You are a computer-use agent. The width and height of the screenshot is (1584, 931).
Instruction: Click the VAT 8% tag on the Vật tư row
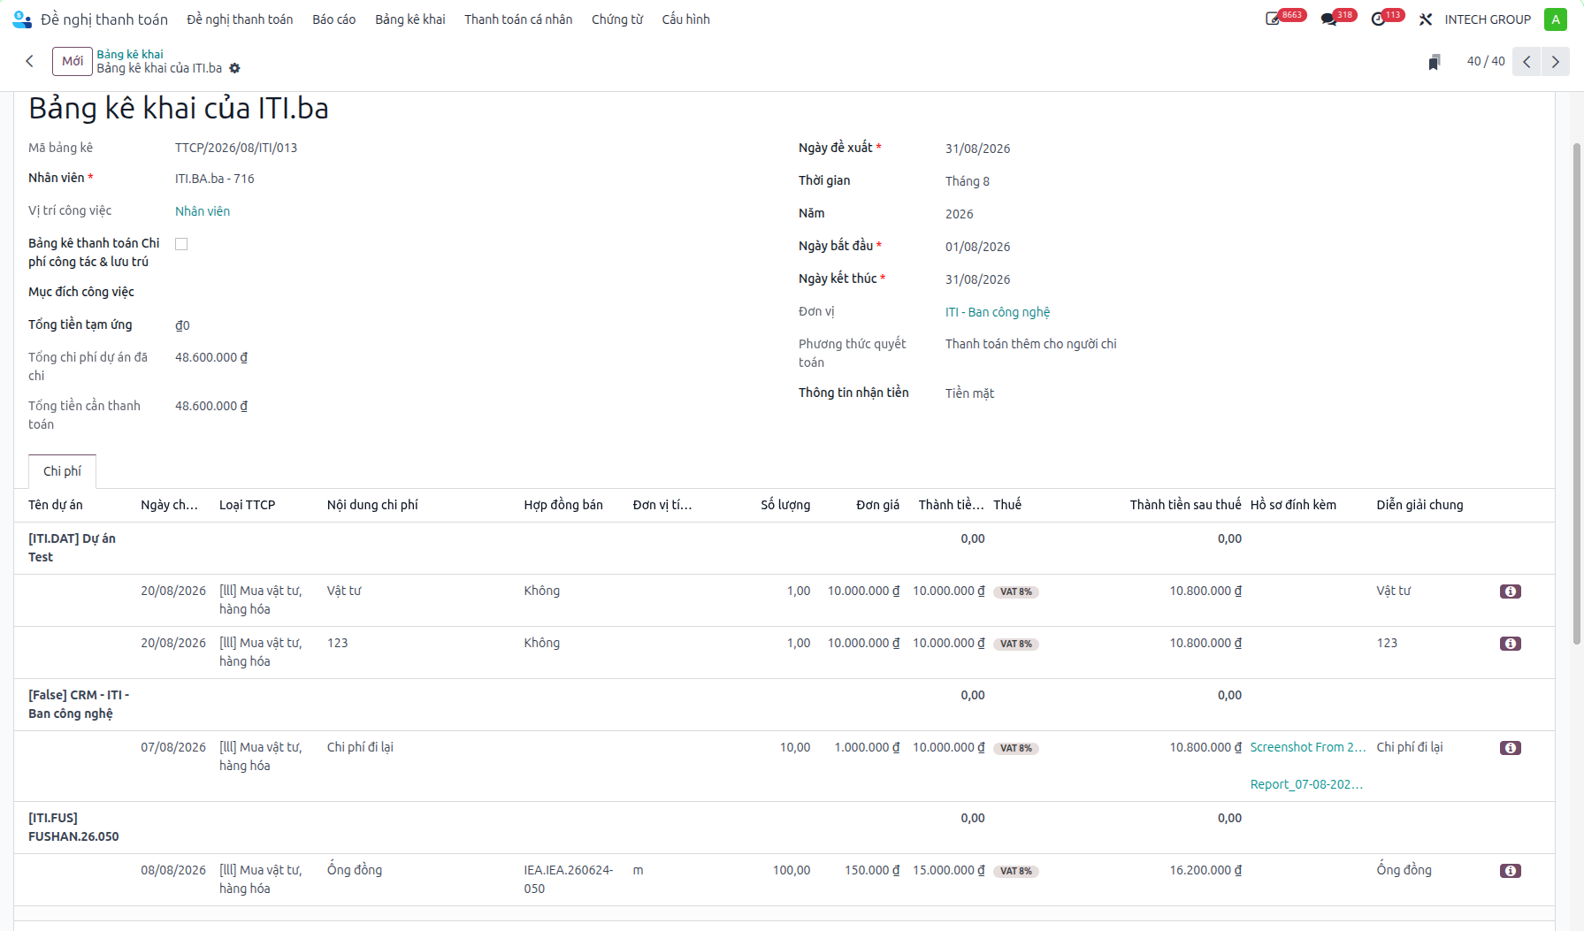1016,591
